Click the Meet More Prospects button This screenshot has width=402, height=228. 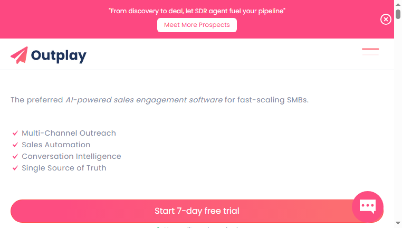coord(197,25)
